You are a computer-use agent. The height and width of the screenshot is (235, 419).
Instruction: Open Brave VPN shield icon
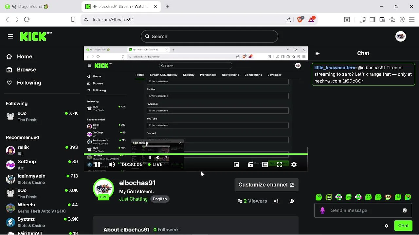tap(402, 20)
